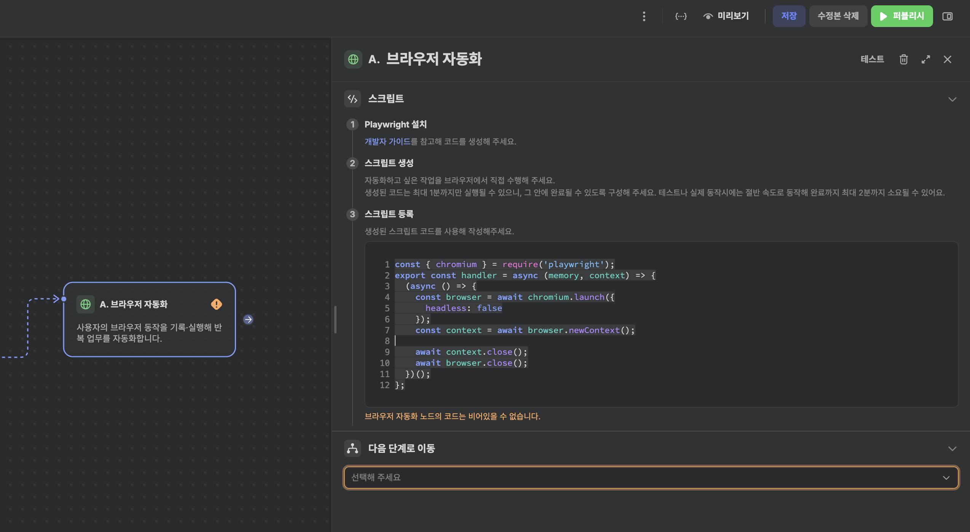This screenshot has width=970, height=532.
Task: Click the orange warning icon on node
Action: tap(216, 304)
